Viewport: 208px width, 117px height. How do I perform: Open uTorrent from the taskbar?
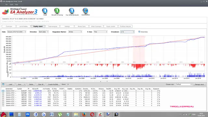[x=60, y=114]
